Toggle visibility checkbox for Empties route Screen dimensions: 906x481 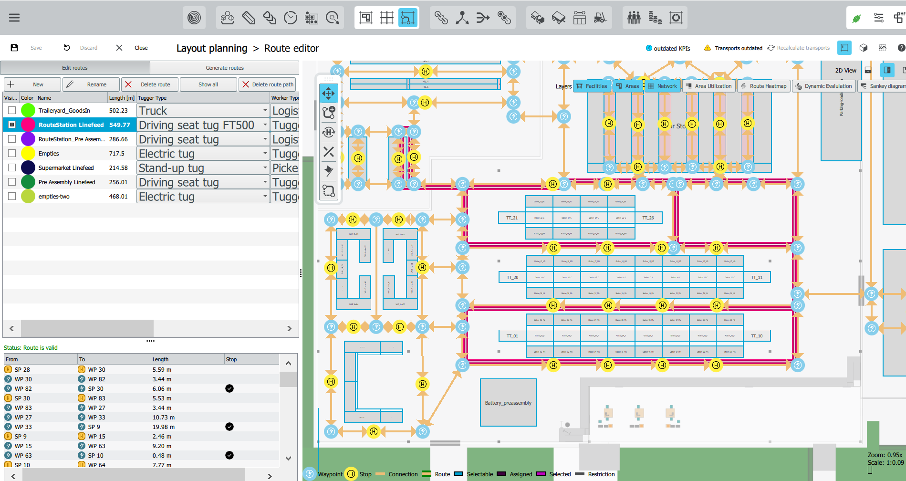click(x=12, y=153)
